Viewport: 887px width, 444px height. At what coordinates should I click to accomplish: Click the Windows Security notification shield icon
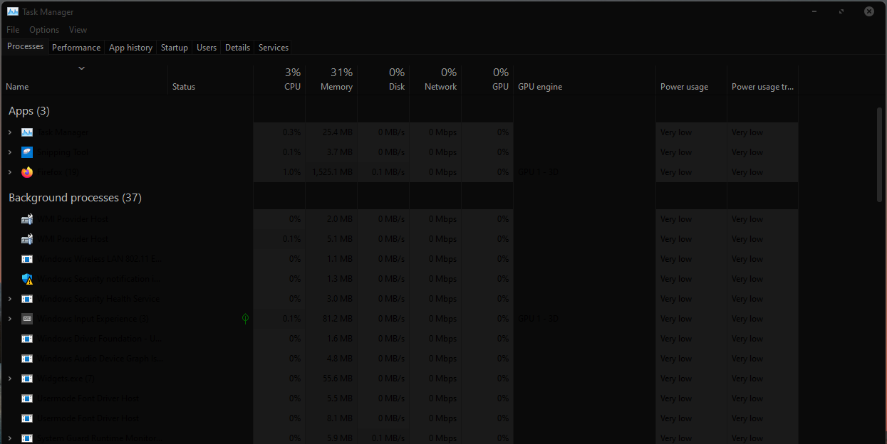(x=26, y=278)
